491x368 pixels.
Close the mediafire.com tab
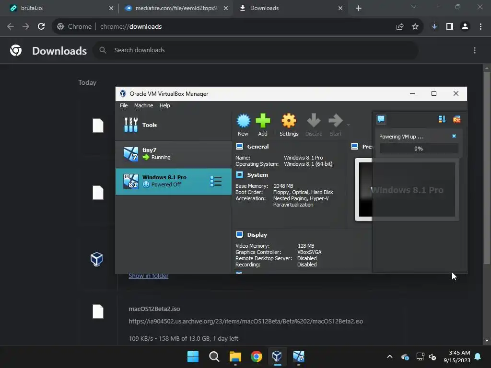click(226, 8)
